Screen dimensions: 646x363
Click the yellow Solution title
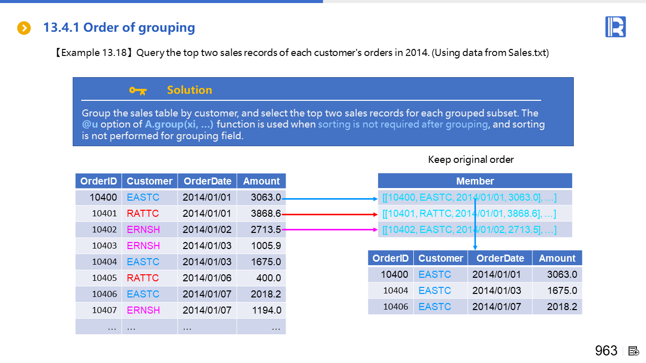tap(189, 90)
